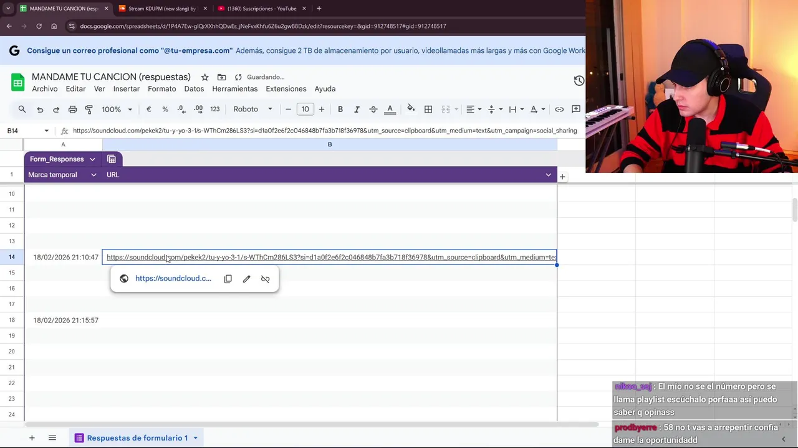Click the redo arrow icon
The width and height of the screenshot is (798, 448).
click(56, 109)
